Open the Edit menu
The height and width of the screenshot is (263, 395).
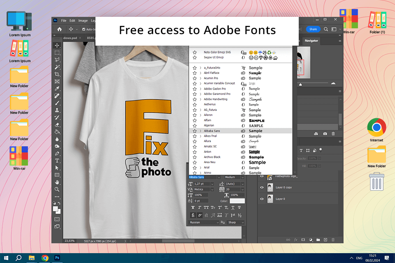[72, 21]
